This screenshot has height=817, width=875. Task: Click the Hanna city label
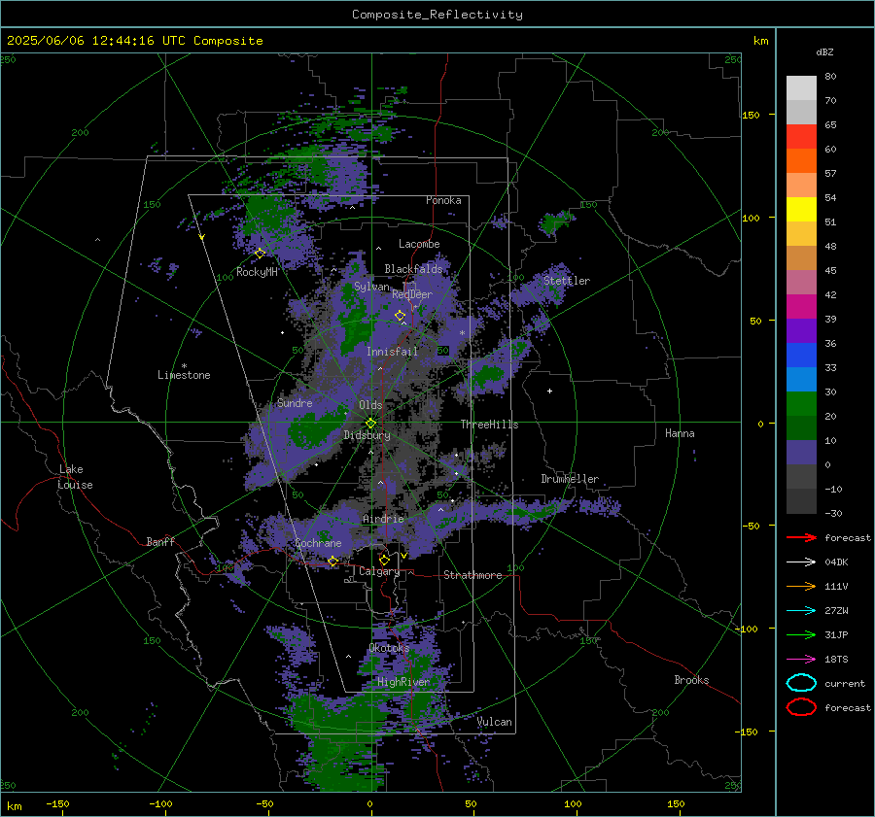coord(680,433)
